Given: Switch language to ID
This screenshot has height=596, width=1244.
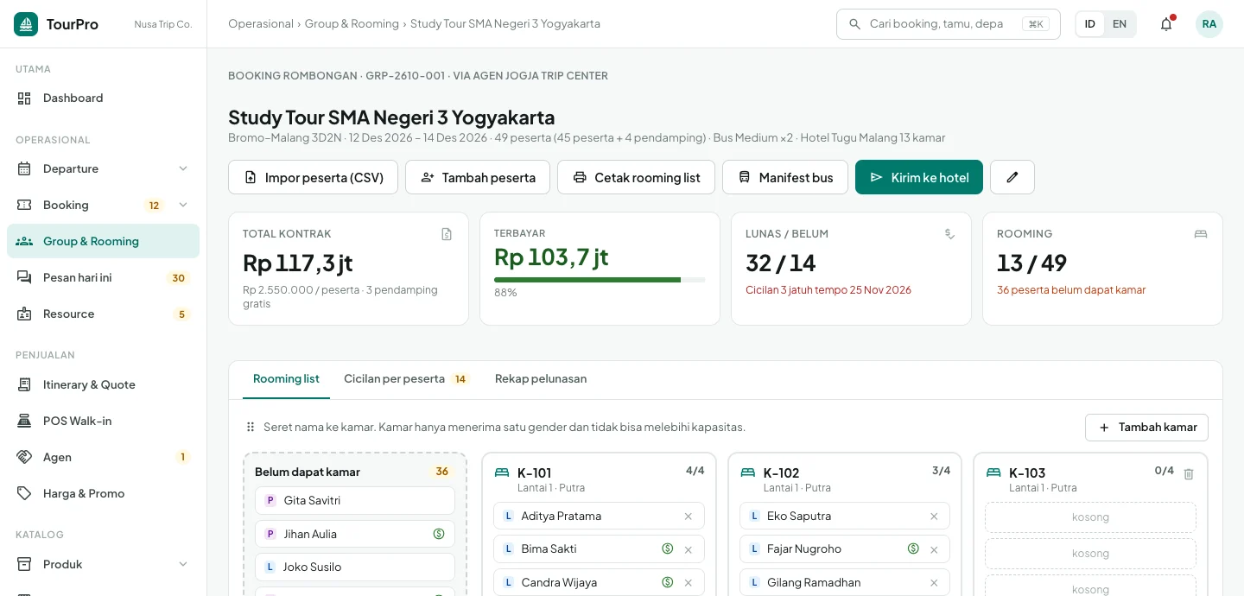Looking at the screenshot, I should [x=1090, y=24].
